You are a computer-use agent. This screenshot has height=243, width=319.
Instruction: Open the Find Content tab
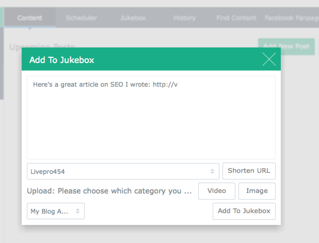pyautogui.click(x=236, y=18)
